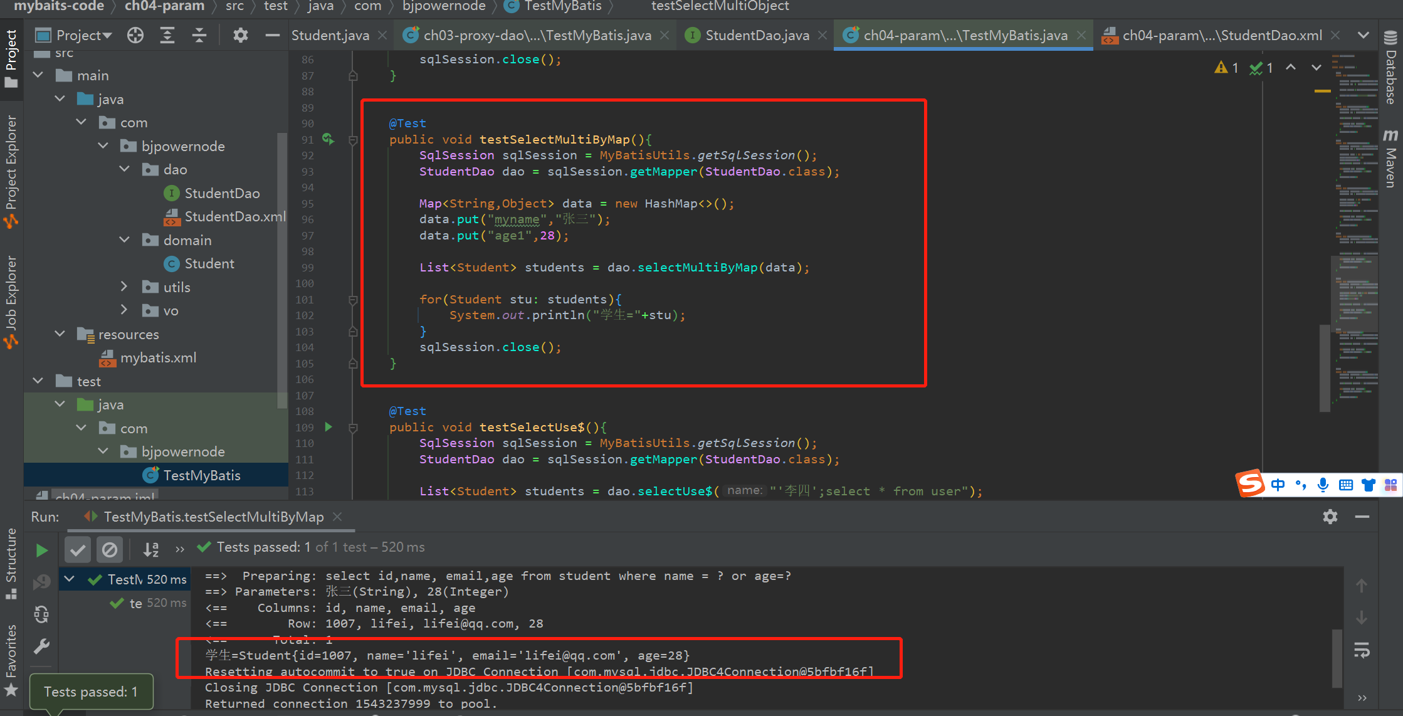Toggle show passed tests checkmark button
The image size is (1403, 716).
click(78, 550)
